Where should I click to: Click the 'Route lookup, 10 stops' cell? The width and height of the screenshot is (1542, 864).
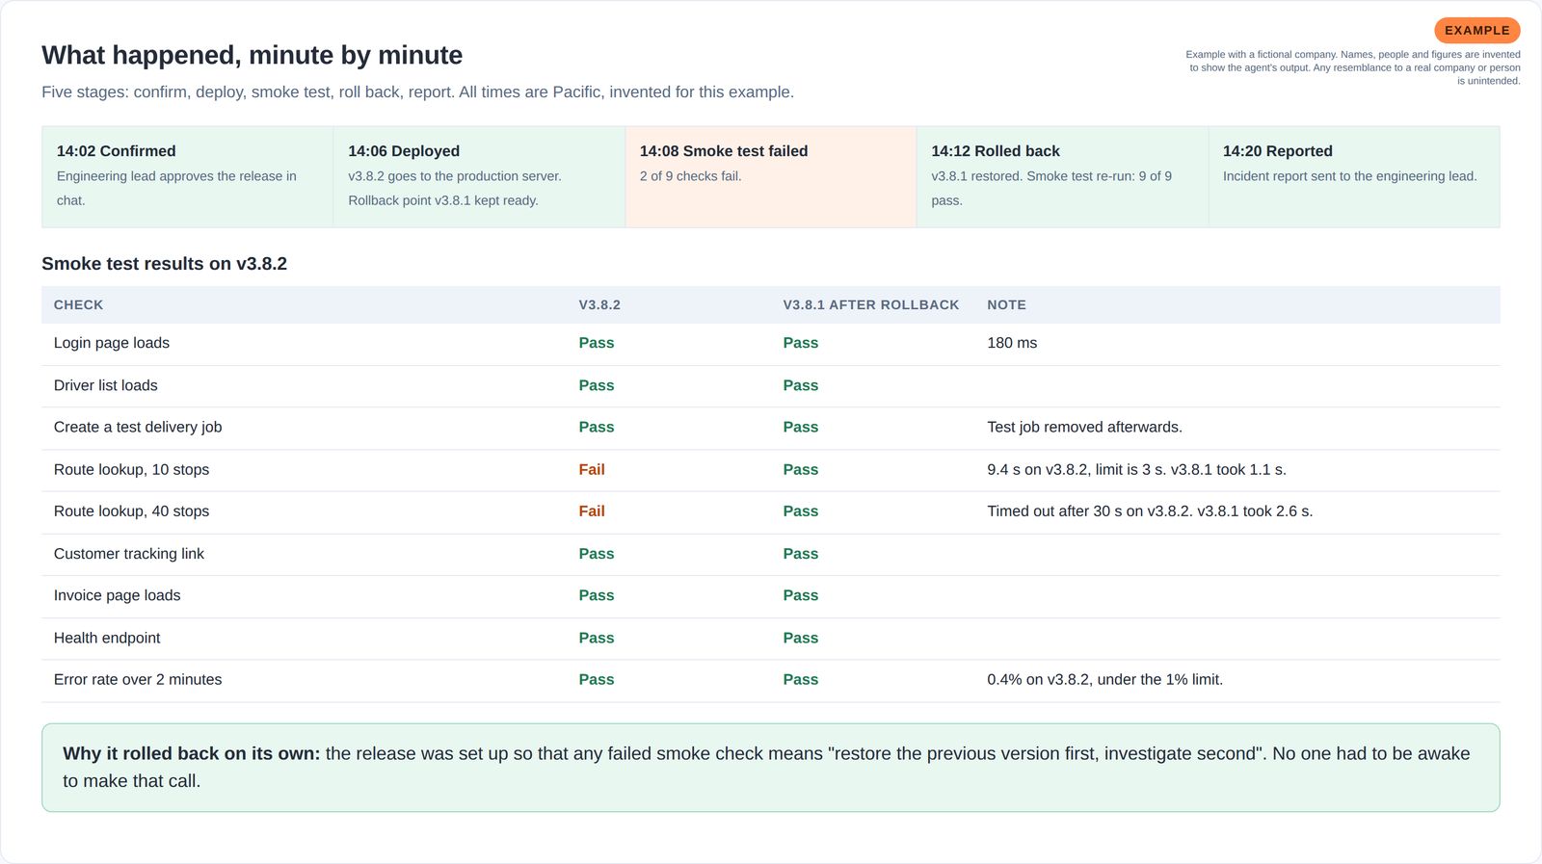tap(131, 469)
